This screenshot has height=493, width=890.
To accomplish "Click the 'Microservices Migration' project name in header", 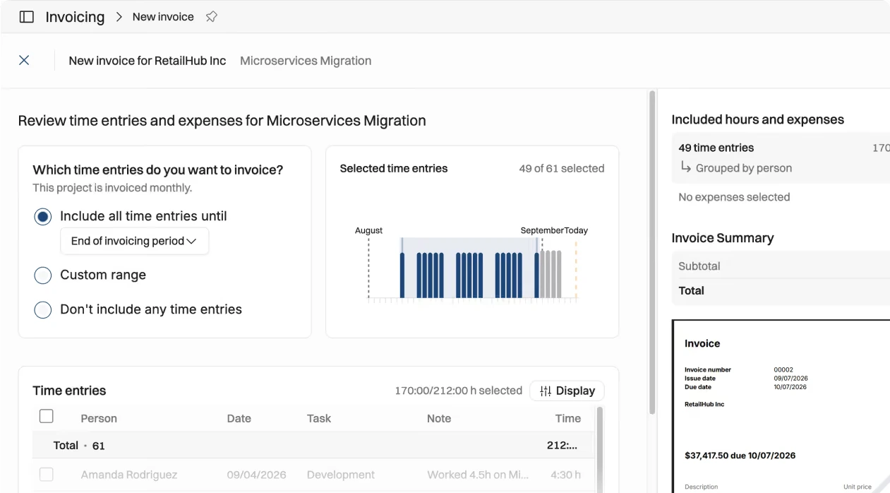I will click(x=306, y=61).
